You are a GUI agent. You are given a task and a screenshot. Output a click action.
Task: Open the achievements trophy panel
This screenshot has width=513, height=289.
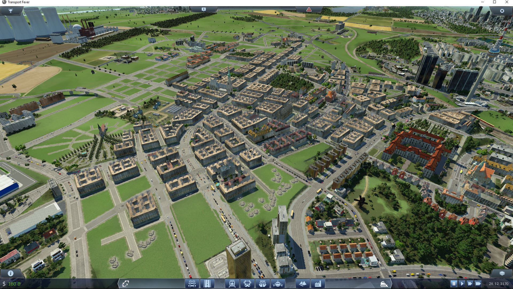point(11,11)
